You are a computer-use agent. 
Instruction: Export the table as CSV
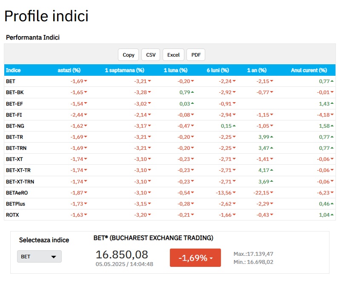click(x=151, y=55)
